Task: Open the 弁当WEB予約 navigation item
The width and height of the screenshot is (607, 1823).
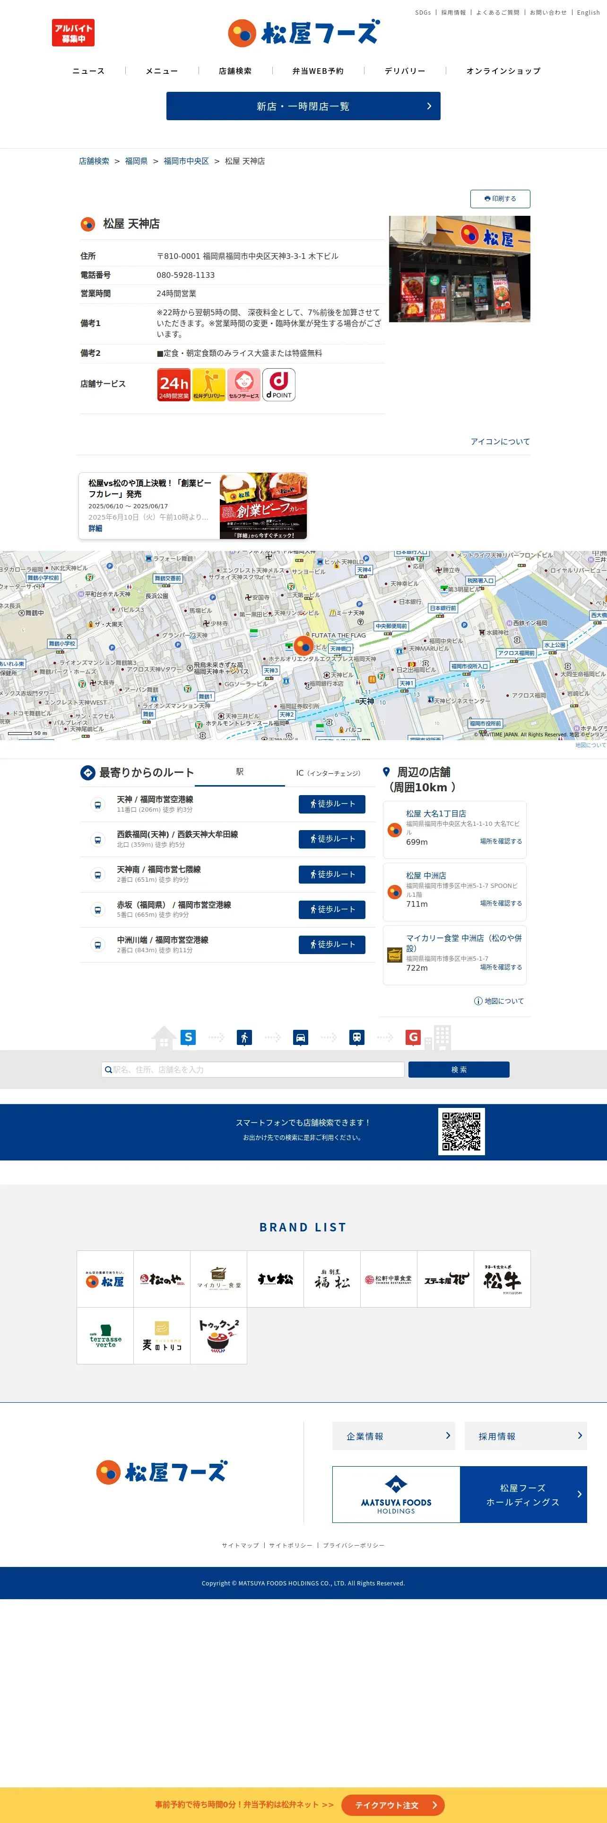Action: [318, 71]
